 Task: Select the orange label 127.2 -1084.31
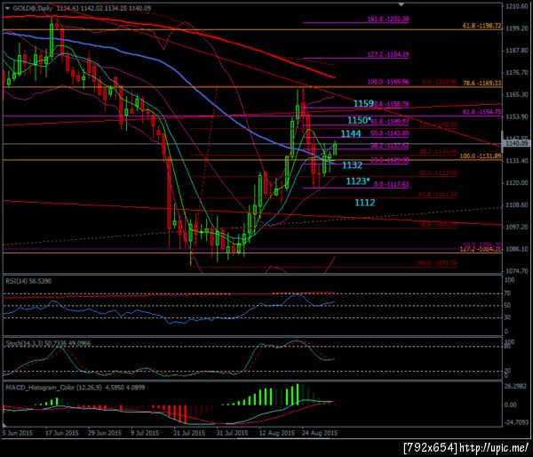[x=481, y=250]
